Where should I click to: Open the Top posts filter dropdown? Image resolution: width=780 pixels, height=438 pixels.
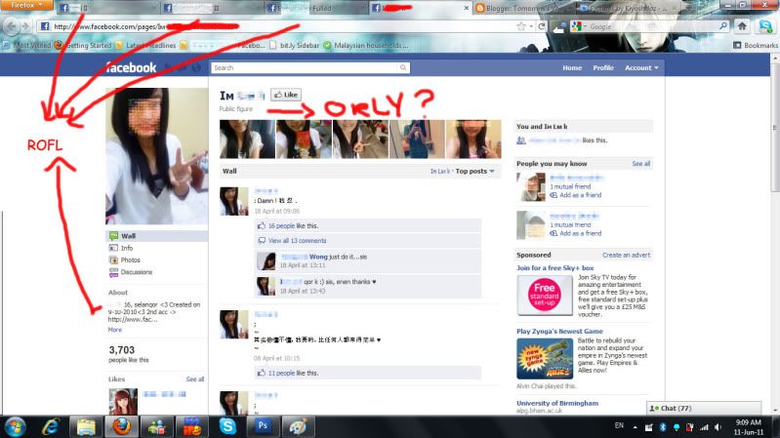pos(475,171)
